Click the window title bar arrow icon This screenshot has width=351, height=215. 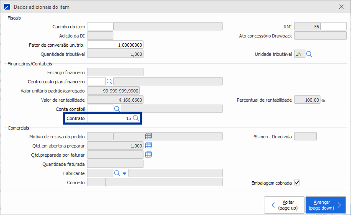(x=6, y=7)
